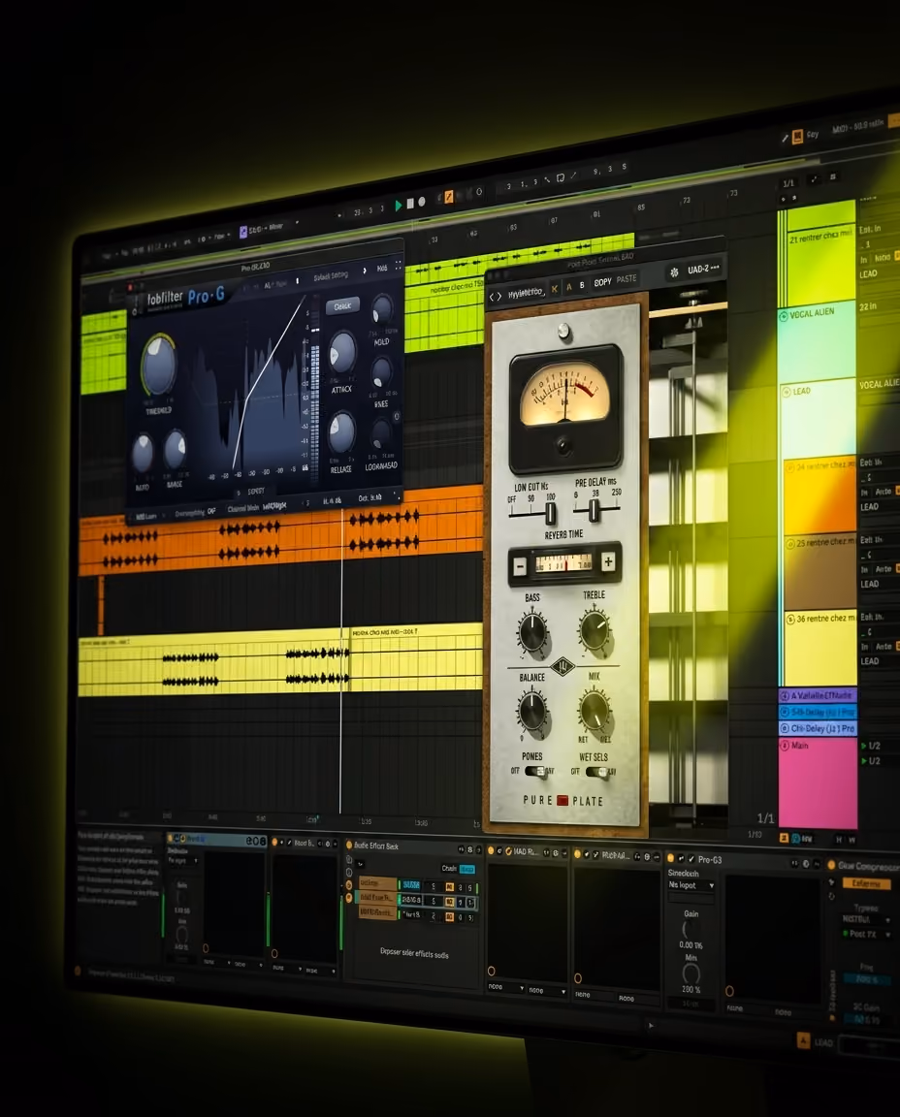Click the External button in Glue Compressor
The image size is (900, 1117).
(x=866, y=883)
